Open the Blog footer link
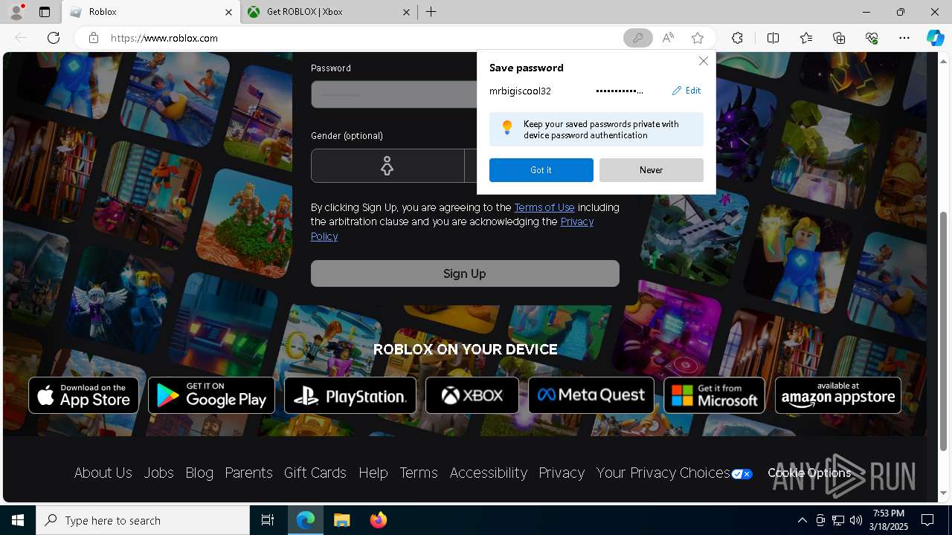The width and height of the screenshot is (952, 535). pyautogui.click(x=199, y=473)
